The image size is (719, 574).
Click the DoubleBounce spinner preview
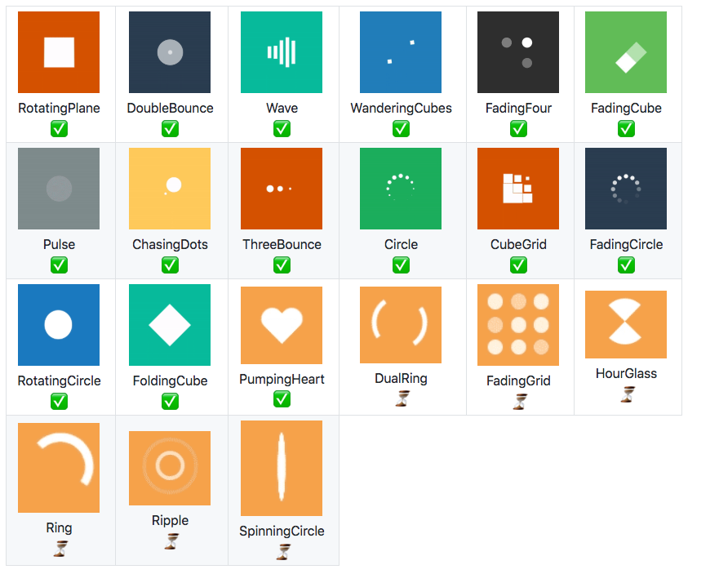tap(170, 52)
